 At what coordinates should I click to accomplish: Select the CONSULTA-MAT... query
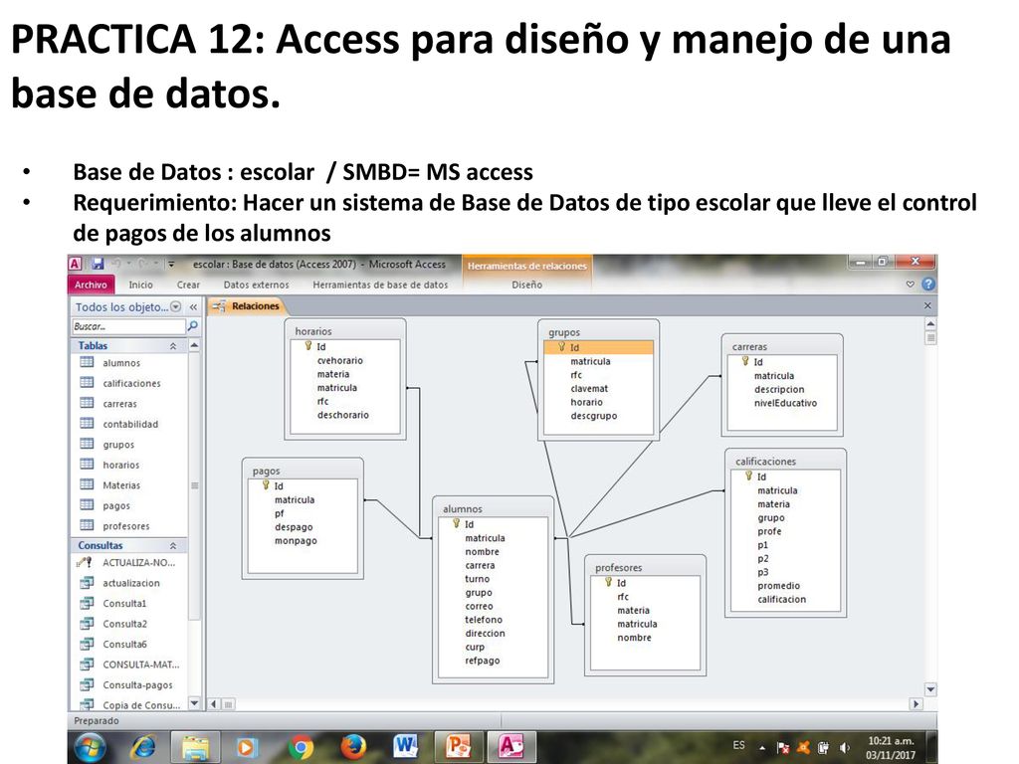[x=140, y=665]
